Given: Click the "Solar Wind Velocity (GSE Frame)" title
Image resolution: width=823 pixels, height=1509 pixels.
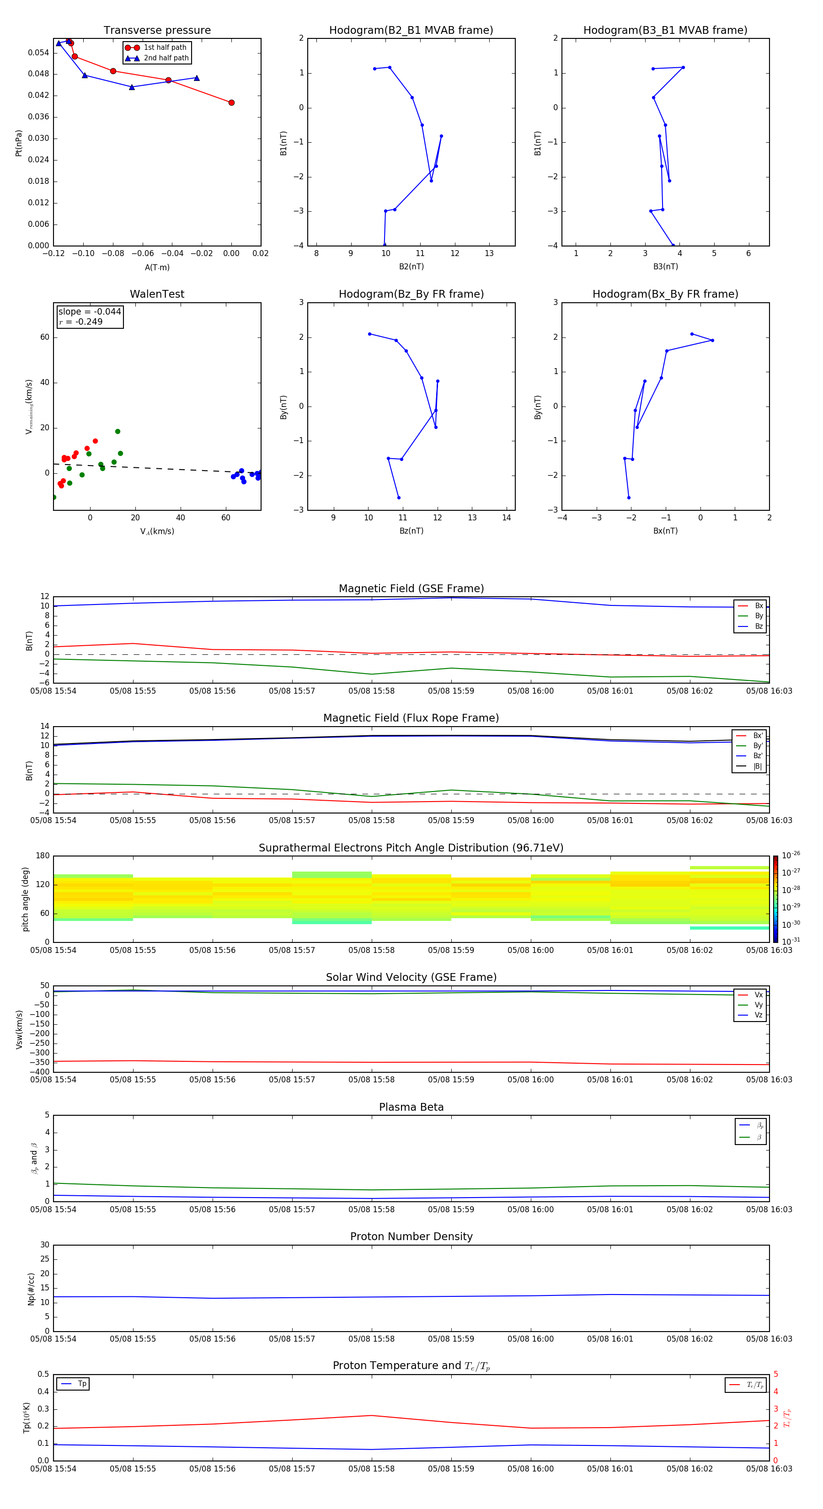Looking at the screenshot, I should click(x=411, y=977).
